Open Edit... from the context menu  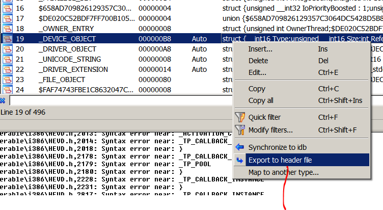257,72
